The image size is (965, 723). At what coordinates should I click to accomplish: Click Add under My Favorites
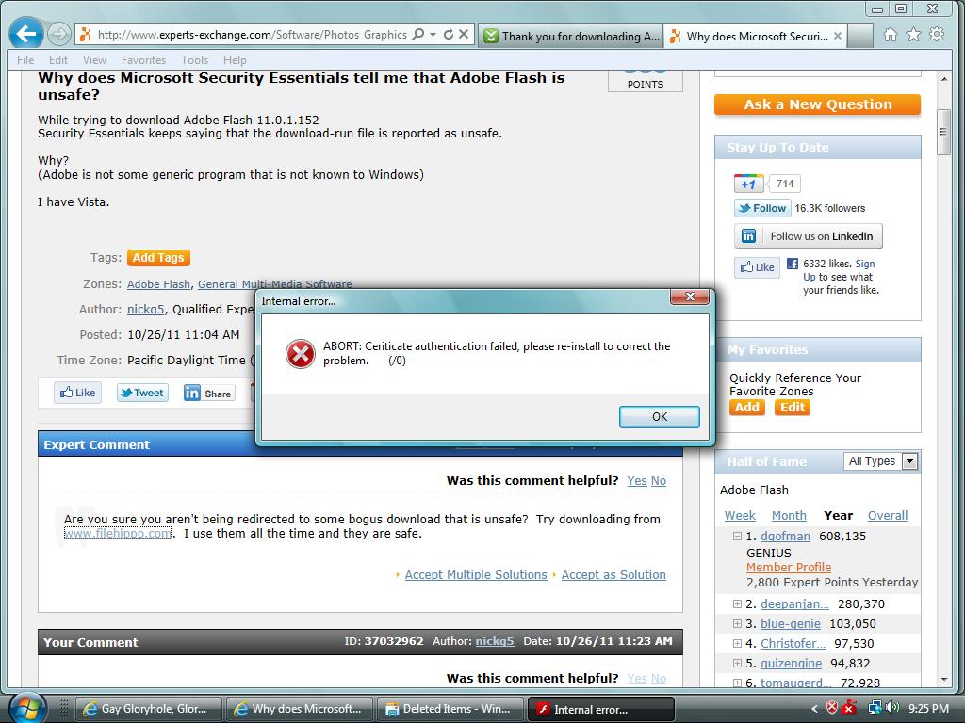pyautogui.click(x=747, y=407)
